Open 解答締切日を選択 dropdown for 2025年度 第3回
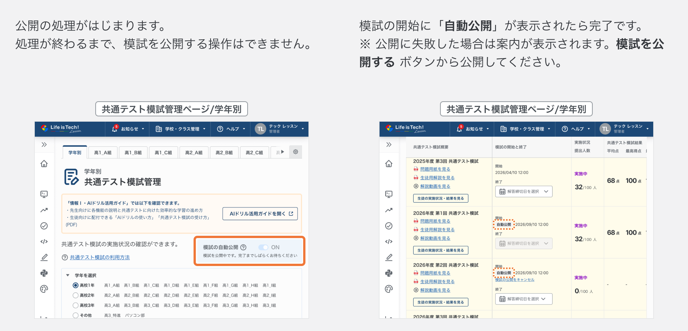 [524, 192]
